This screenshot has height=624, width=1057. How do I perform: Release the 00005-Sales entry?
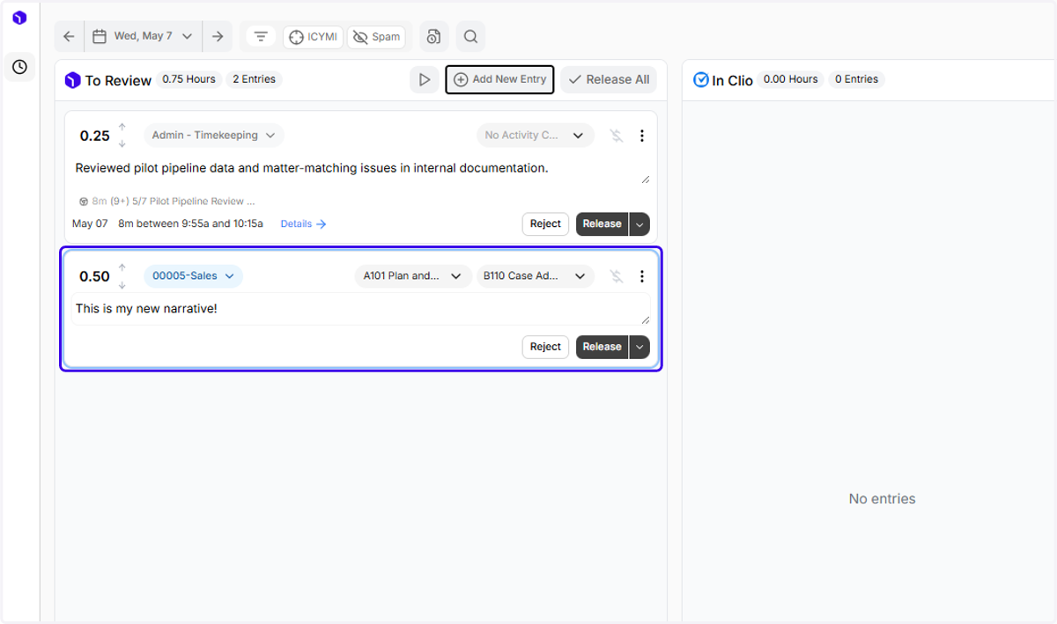pos(602,347)
